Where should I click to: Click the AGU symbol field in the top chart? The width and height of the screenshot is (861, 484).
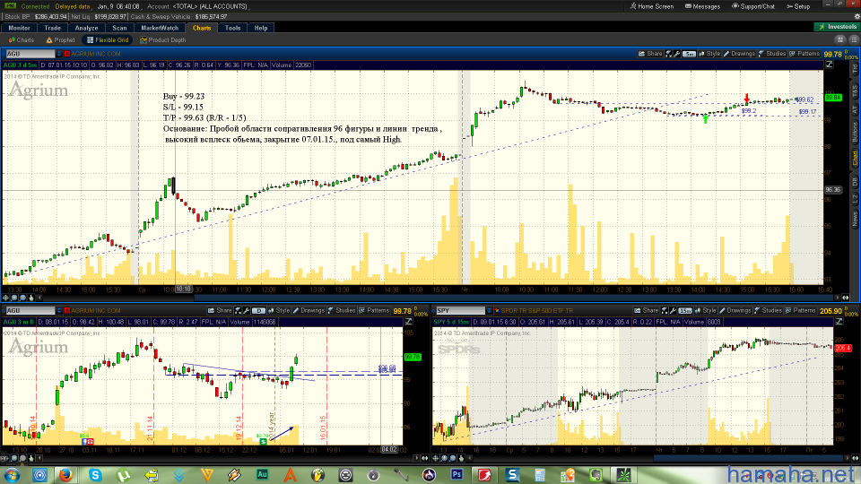click(30, 54)
